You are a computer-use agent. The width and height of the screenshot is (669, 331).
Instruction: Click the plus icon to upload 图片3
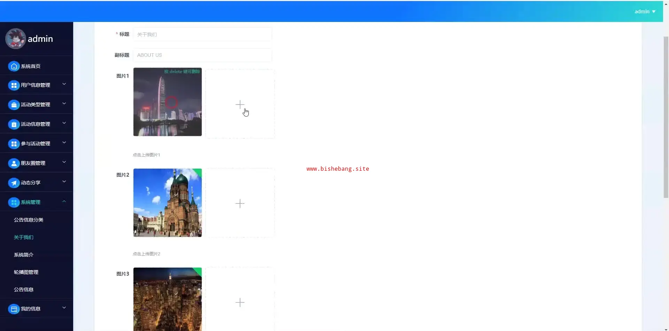pos(240,302)
